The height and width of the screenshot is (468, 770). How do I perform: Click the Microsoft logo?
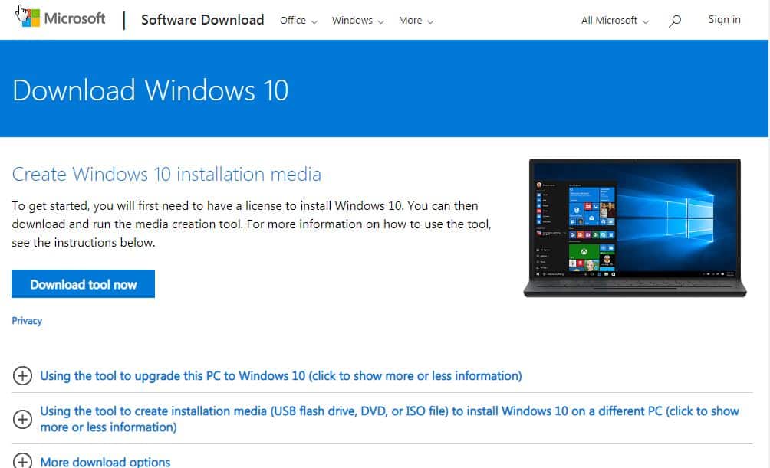tap(60, 18)
